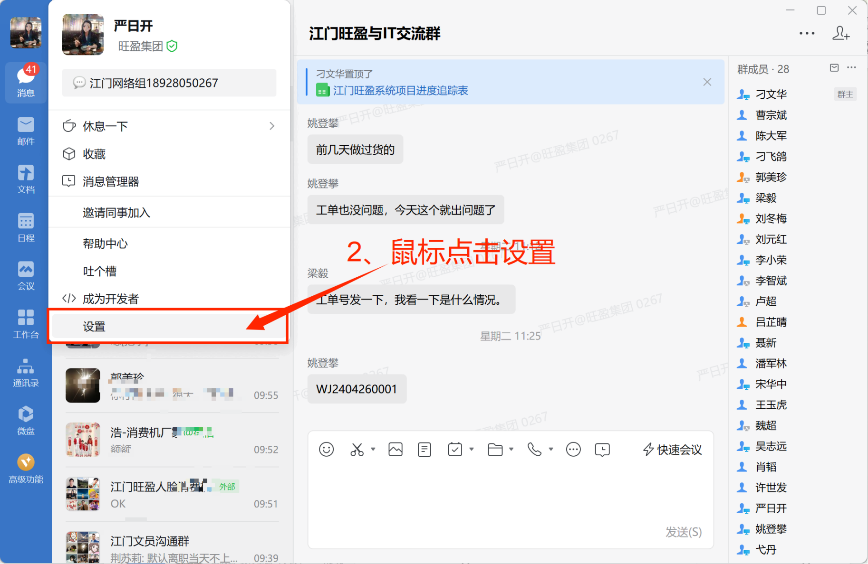Click 设置 settings in the menu
The image size is (868, 564).
pyautogui.click(x=169, y=326)
